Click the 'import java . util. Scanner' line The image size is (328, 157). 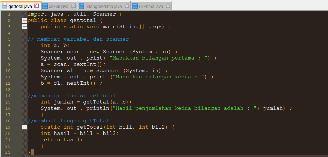[75, 14]
